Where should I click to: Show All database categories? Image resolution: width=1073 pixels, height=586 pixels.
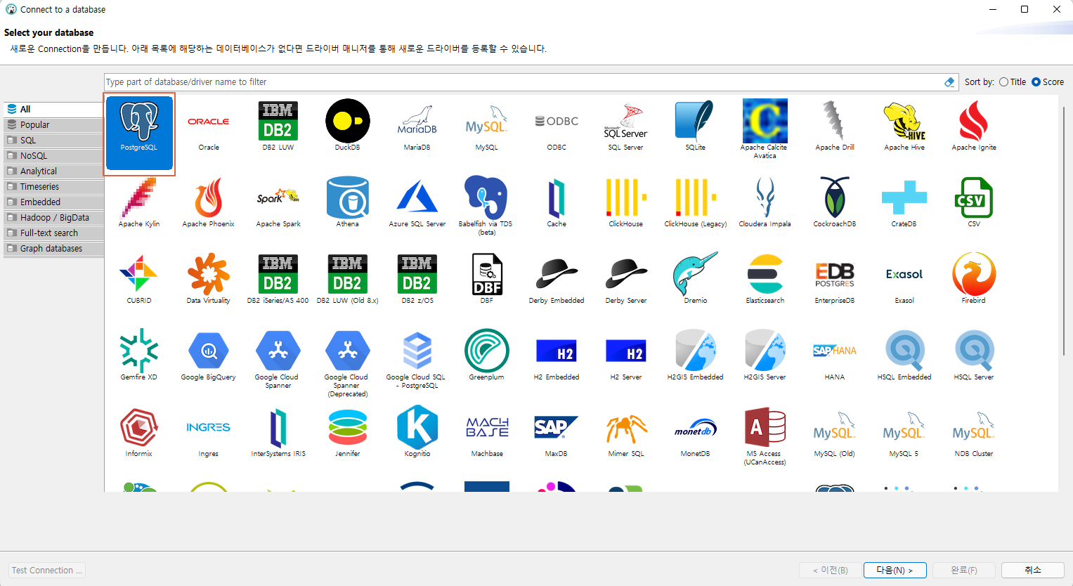click(x=54, y=110)
